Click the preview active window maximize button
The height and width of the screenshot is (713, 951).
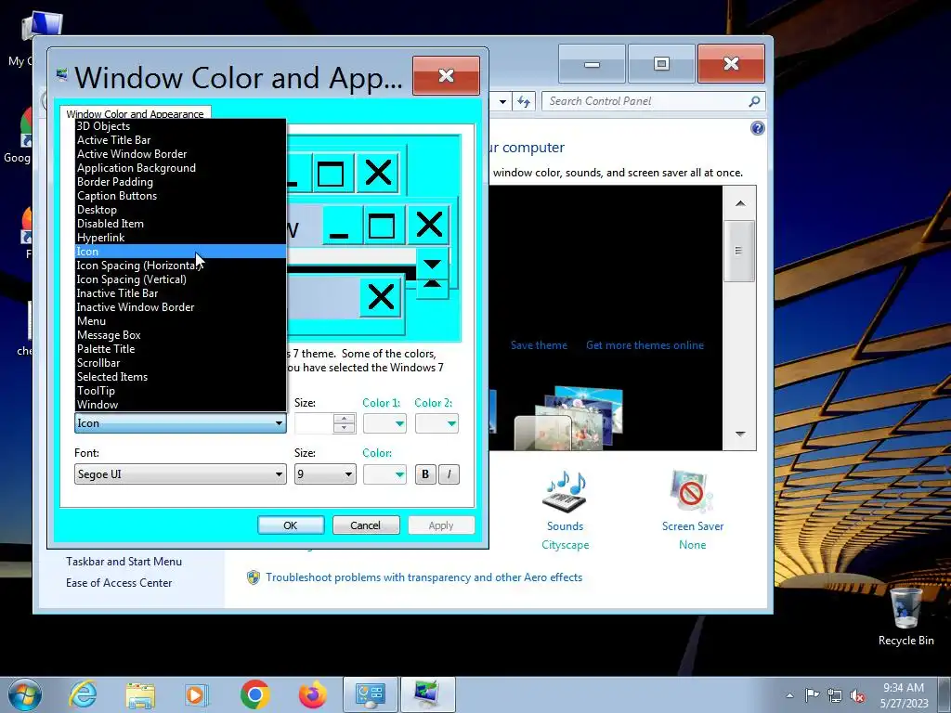click(382, 226)
